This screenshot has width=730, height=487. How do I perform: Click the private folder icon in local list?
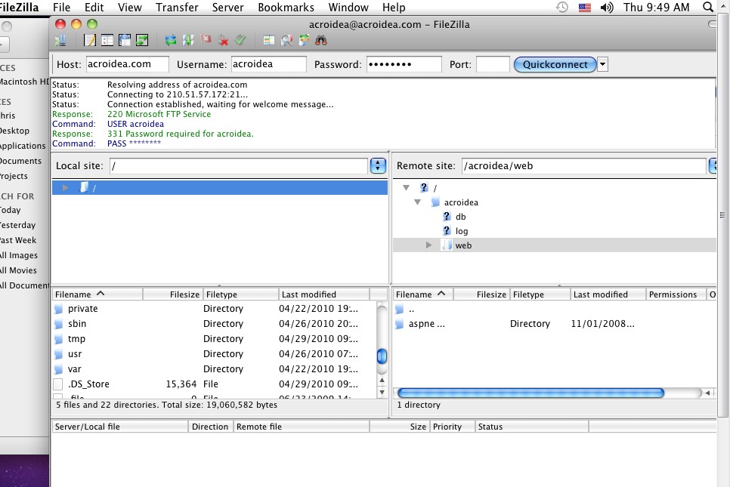click(58, 309)
